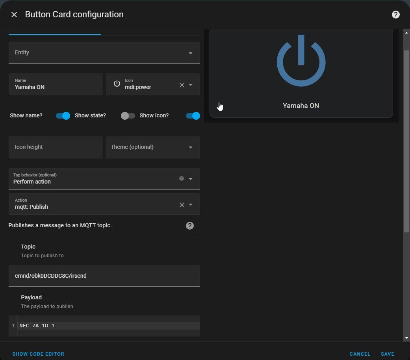Open the help icon in the dialog header
The image size is (410, 360).
pos(395,15)
